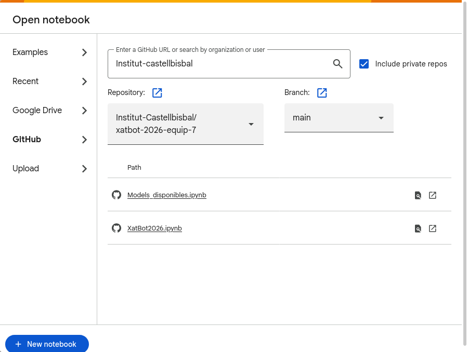Open the Repository dropdown selector

click(185, 124)
